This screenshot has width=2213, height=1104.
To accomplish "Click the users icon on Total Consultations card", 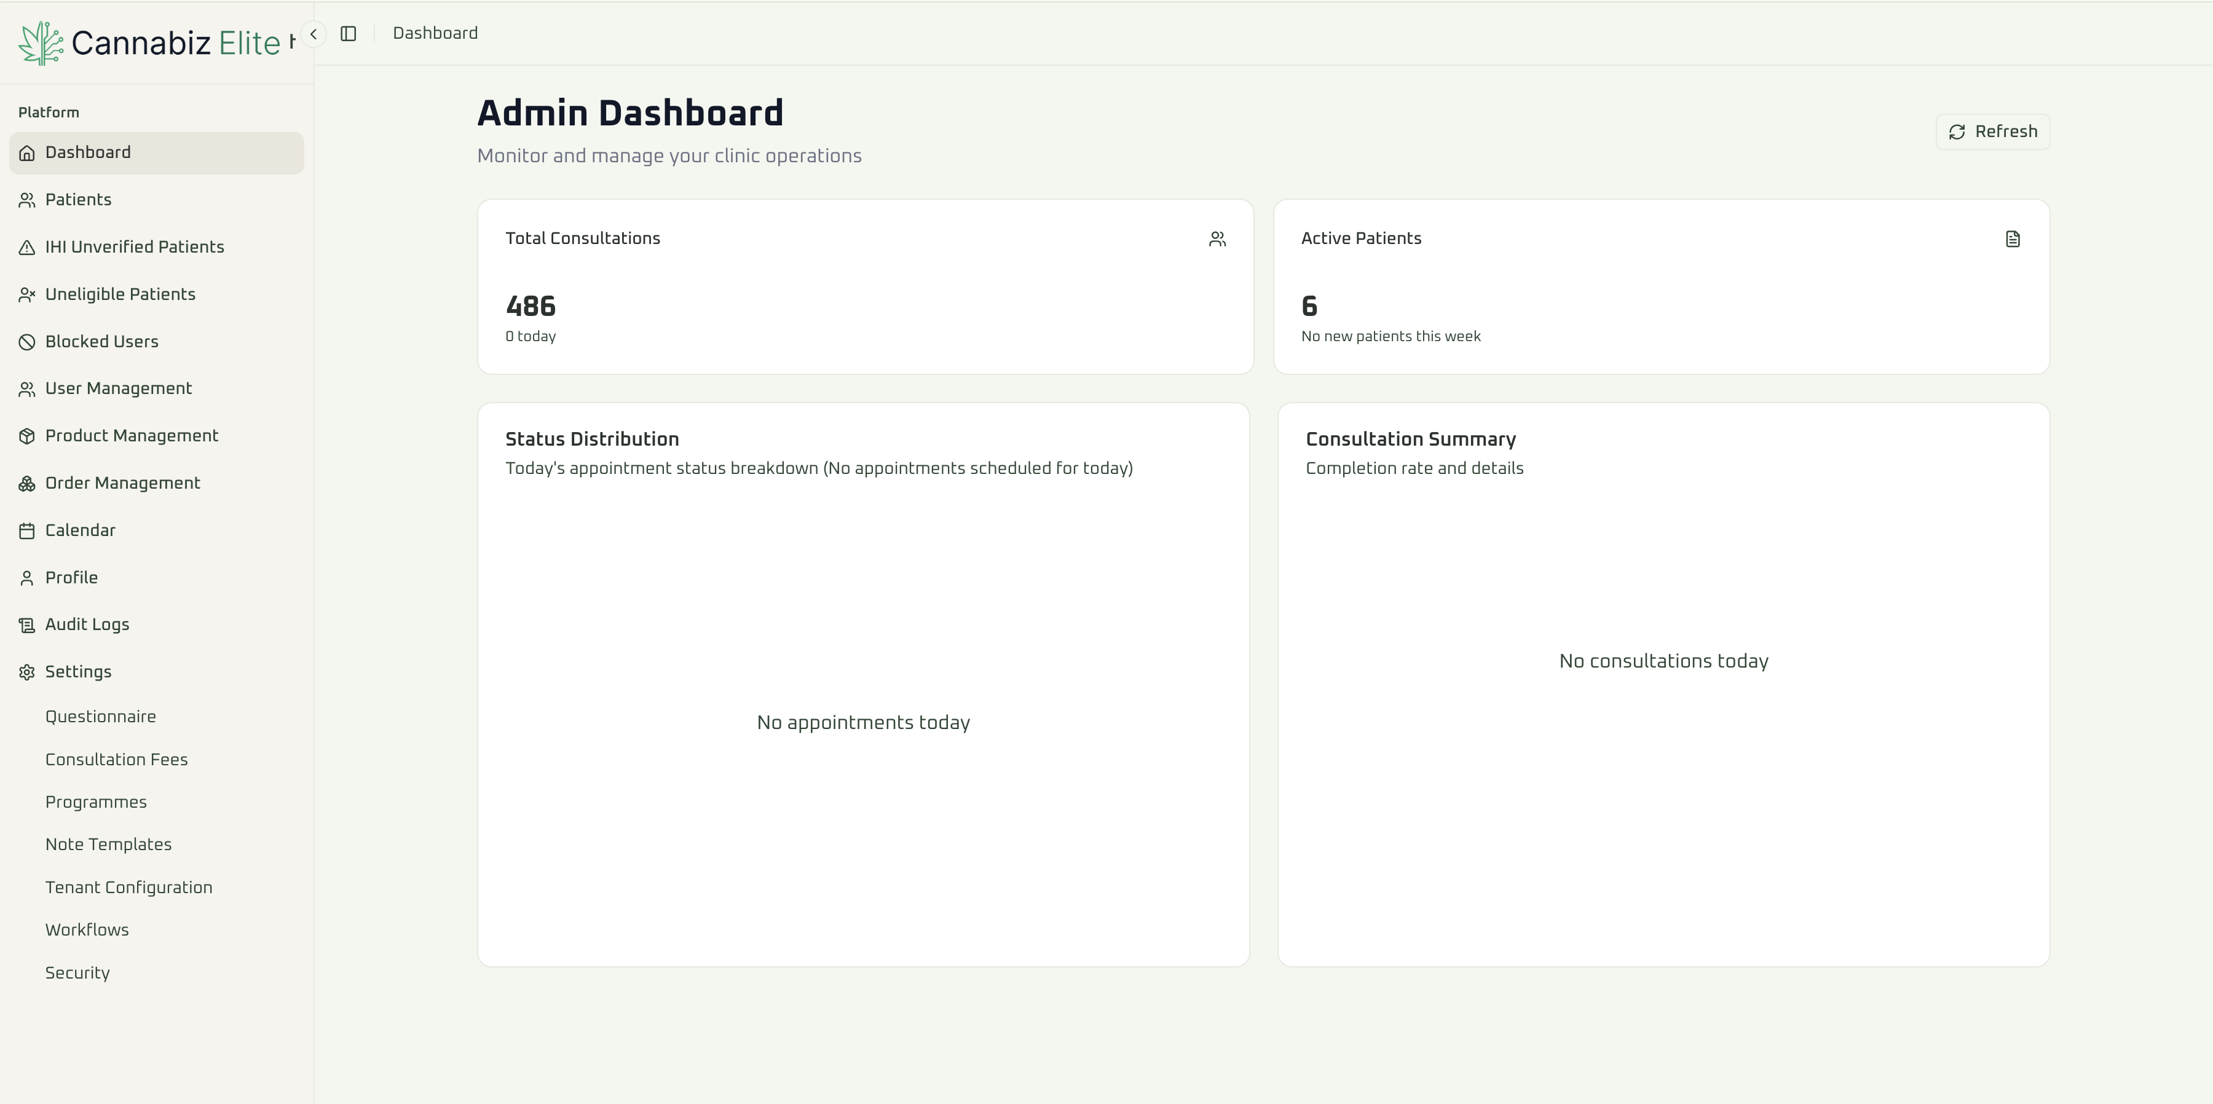I will [1217, 239].
